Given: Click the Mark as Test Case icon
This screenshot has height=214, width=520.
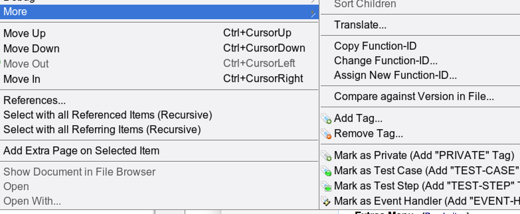Looking at the screenshot, I should [x=326, y=171].
